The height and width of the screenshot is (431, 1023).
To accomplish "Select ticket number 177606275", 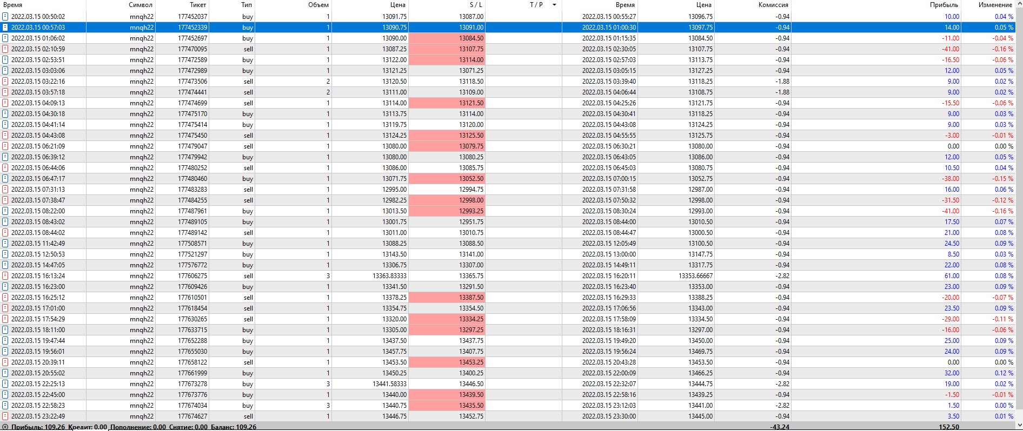I will tap(192, 276).
